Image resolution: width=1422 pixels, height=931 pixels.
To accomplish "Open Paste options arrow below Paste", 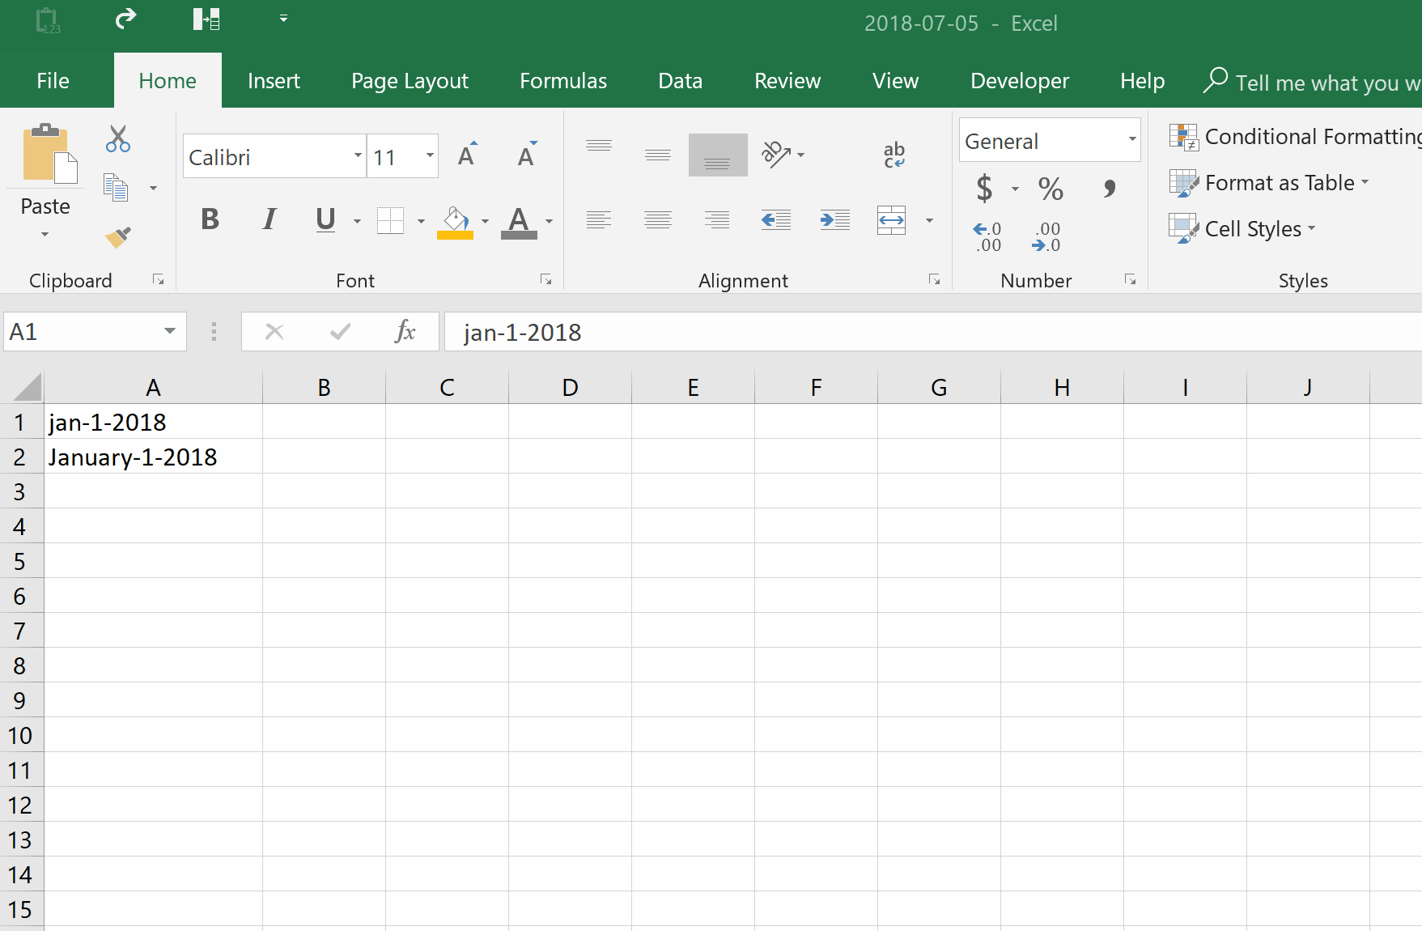I will 45,235.
